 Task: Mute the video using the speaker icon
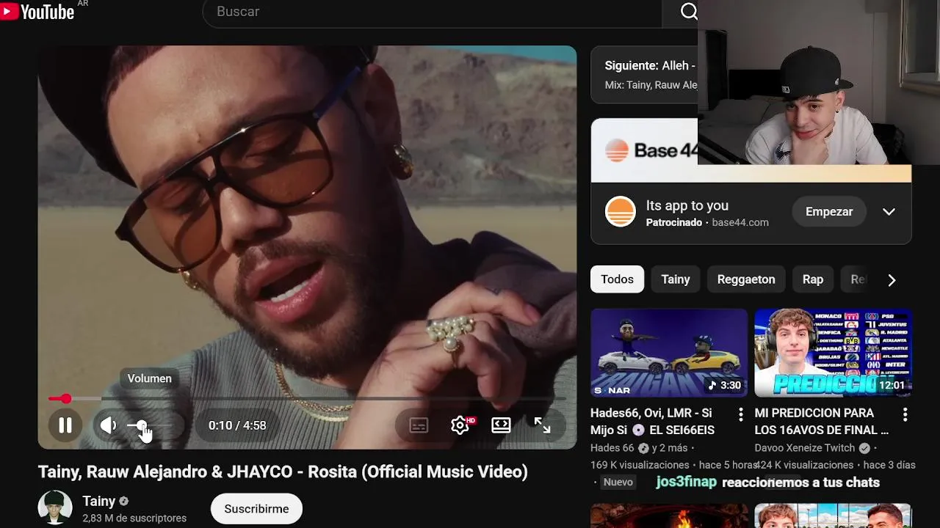pyautogui.click(x=109, y=425)
